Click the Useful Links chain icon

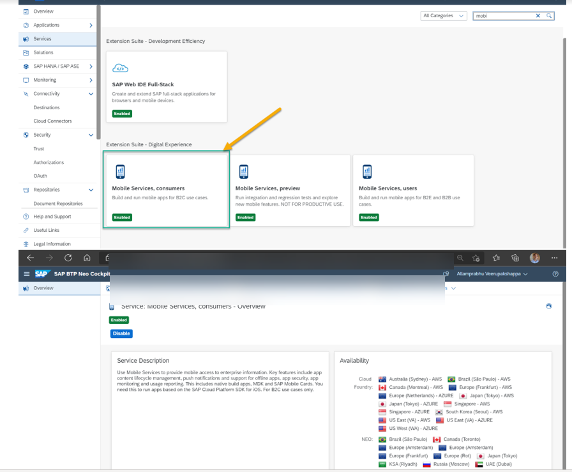(26, 231)
